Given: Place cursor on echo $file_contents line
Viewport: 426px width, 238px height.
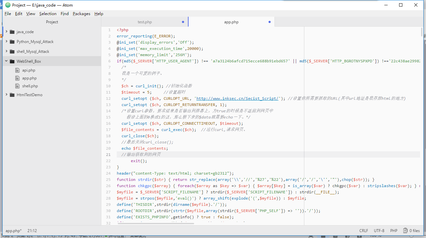Looking at the screenshot, I should (x=145, y=148).
